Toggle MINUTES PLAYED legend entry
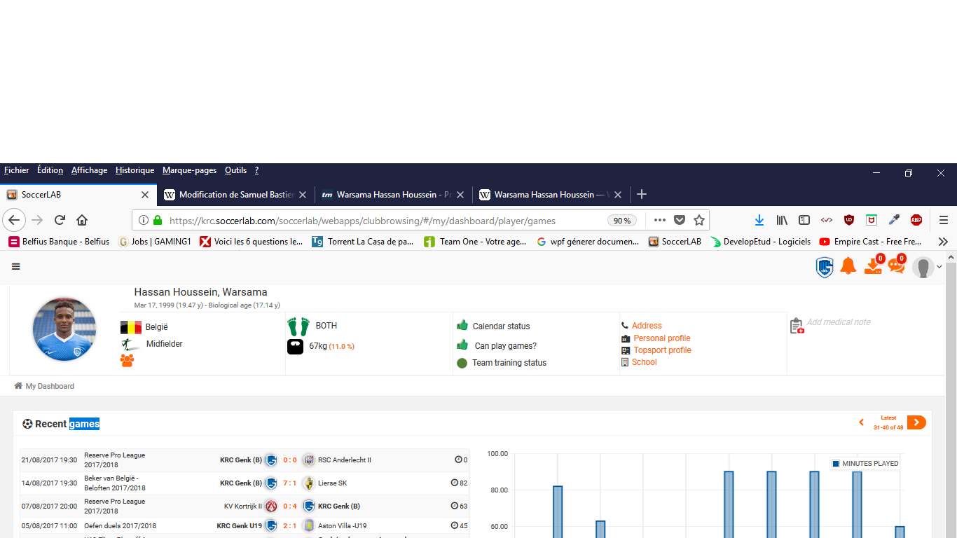This screenshot has width=957, height=538. click(x=865, y=464)
